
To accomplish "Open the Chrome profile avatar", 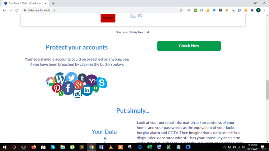I will point(258,10).
